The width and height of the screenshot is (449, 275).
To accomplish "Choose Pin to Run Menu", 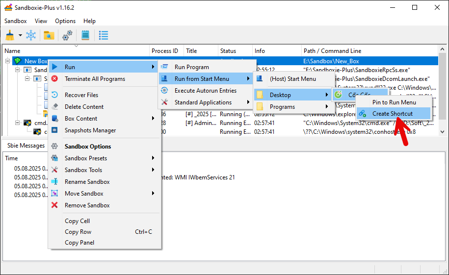I will 394,102.
